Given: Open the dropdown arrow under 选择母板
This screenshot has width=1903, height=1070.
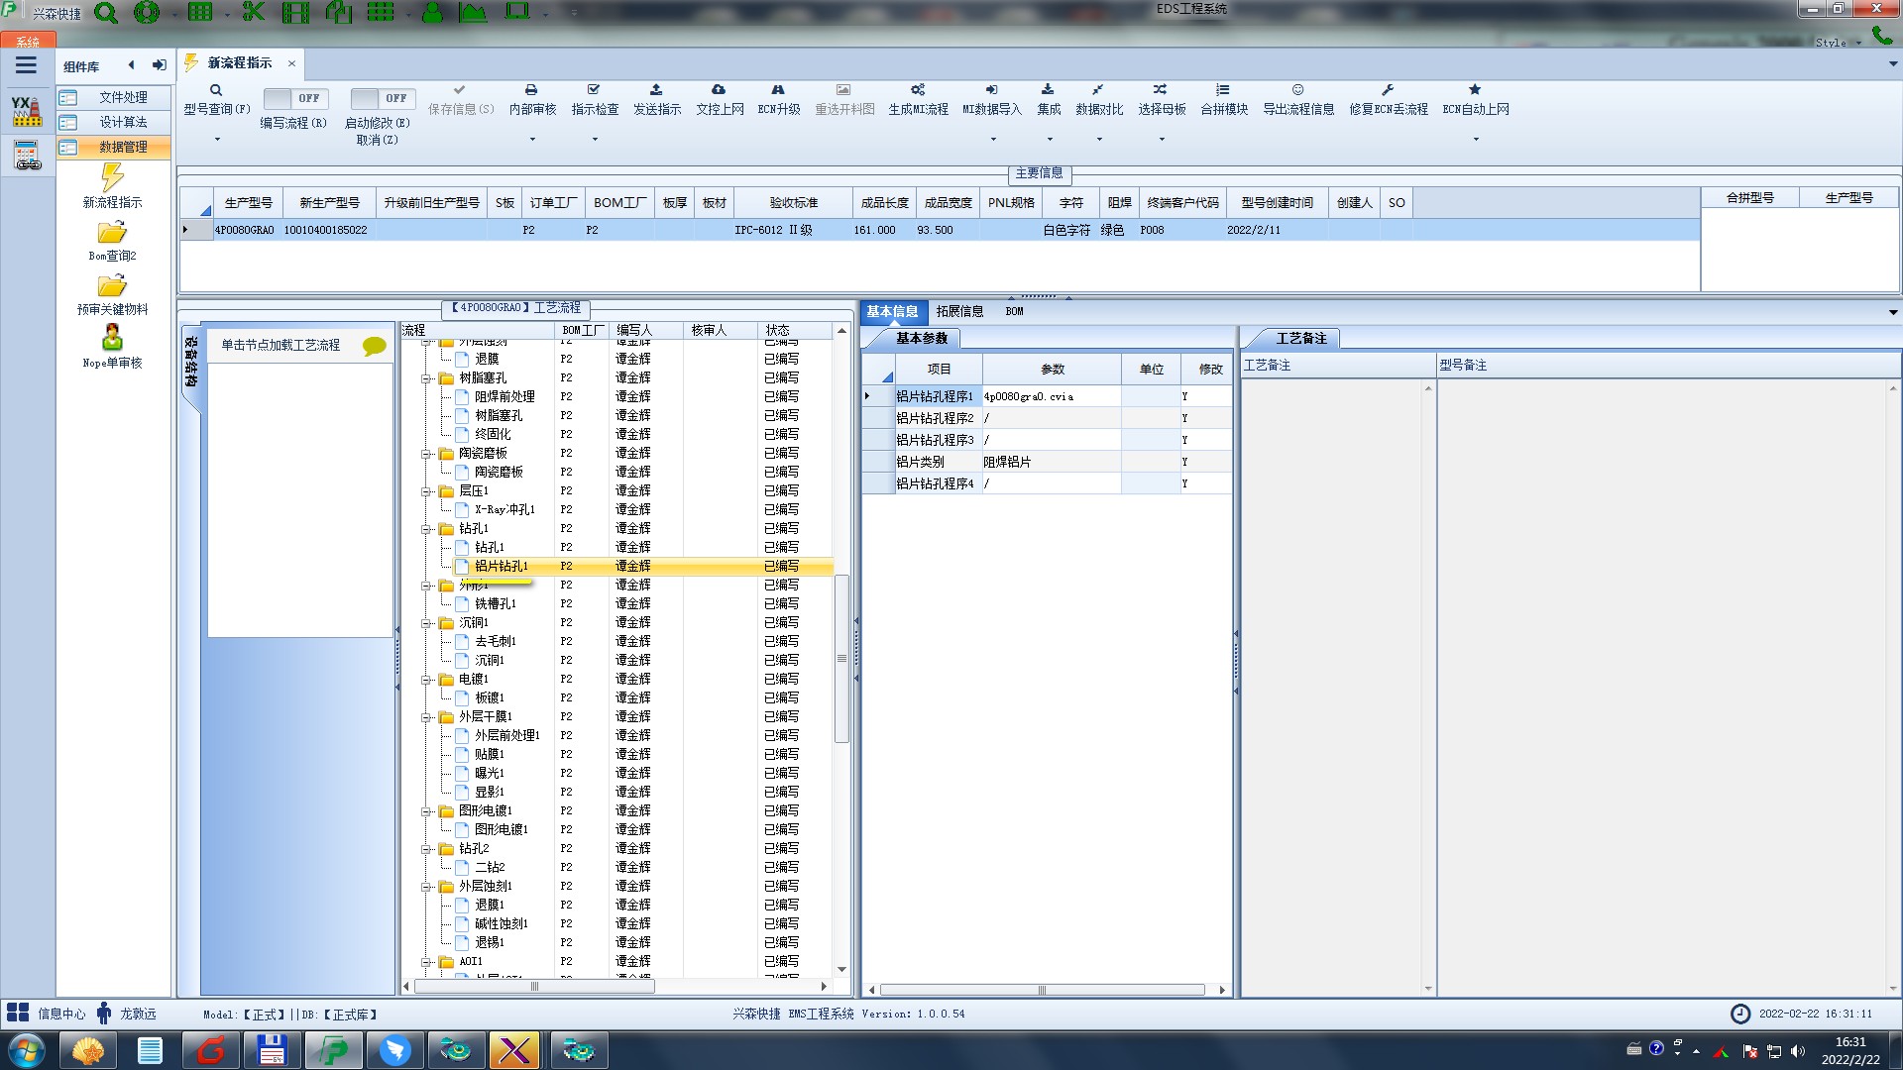Looking at the screenshot, I should (x=1162, y=140).
